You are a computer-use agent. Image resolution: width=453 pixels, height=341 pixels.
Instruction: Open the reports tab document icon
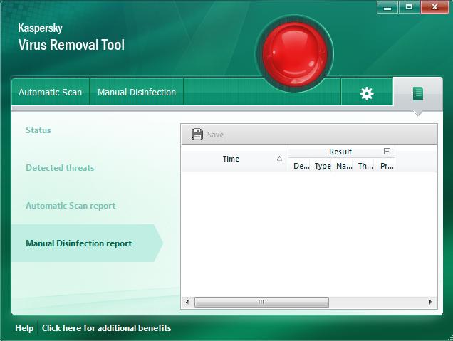pos(418,93)
